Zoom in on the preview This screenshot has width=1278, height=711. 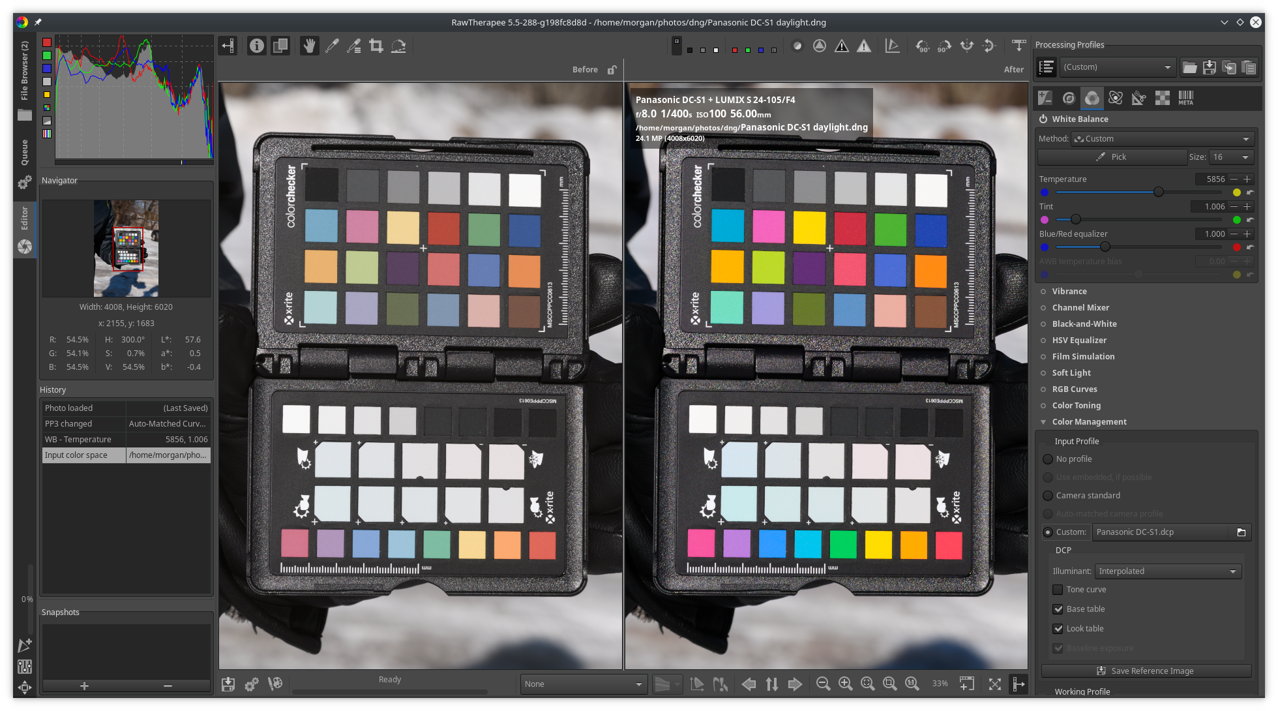click(846, 684)
